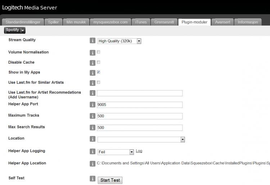
Task: Click info icon beside Helper App Location
Action: [x=93, y=164]
